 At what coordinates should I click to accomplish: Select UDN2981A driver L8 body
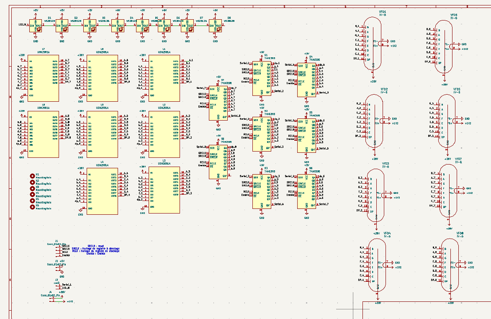pyautogui.click(x=43, y=134)
